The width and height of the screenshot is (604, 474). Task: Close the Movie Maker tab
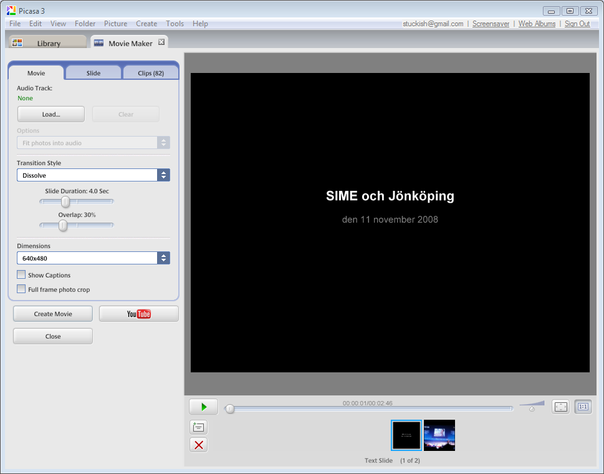[161, 42]
